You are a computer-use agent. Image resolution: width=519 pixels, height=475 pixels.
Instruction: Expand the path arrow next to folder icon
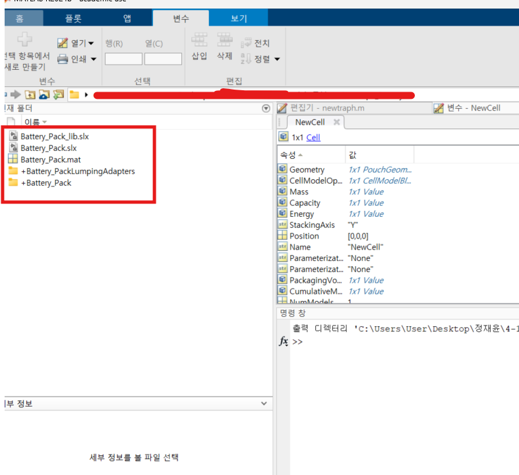pyautogui.click(x=86, y=95)
